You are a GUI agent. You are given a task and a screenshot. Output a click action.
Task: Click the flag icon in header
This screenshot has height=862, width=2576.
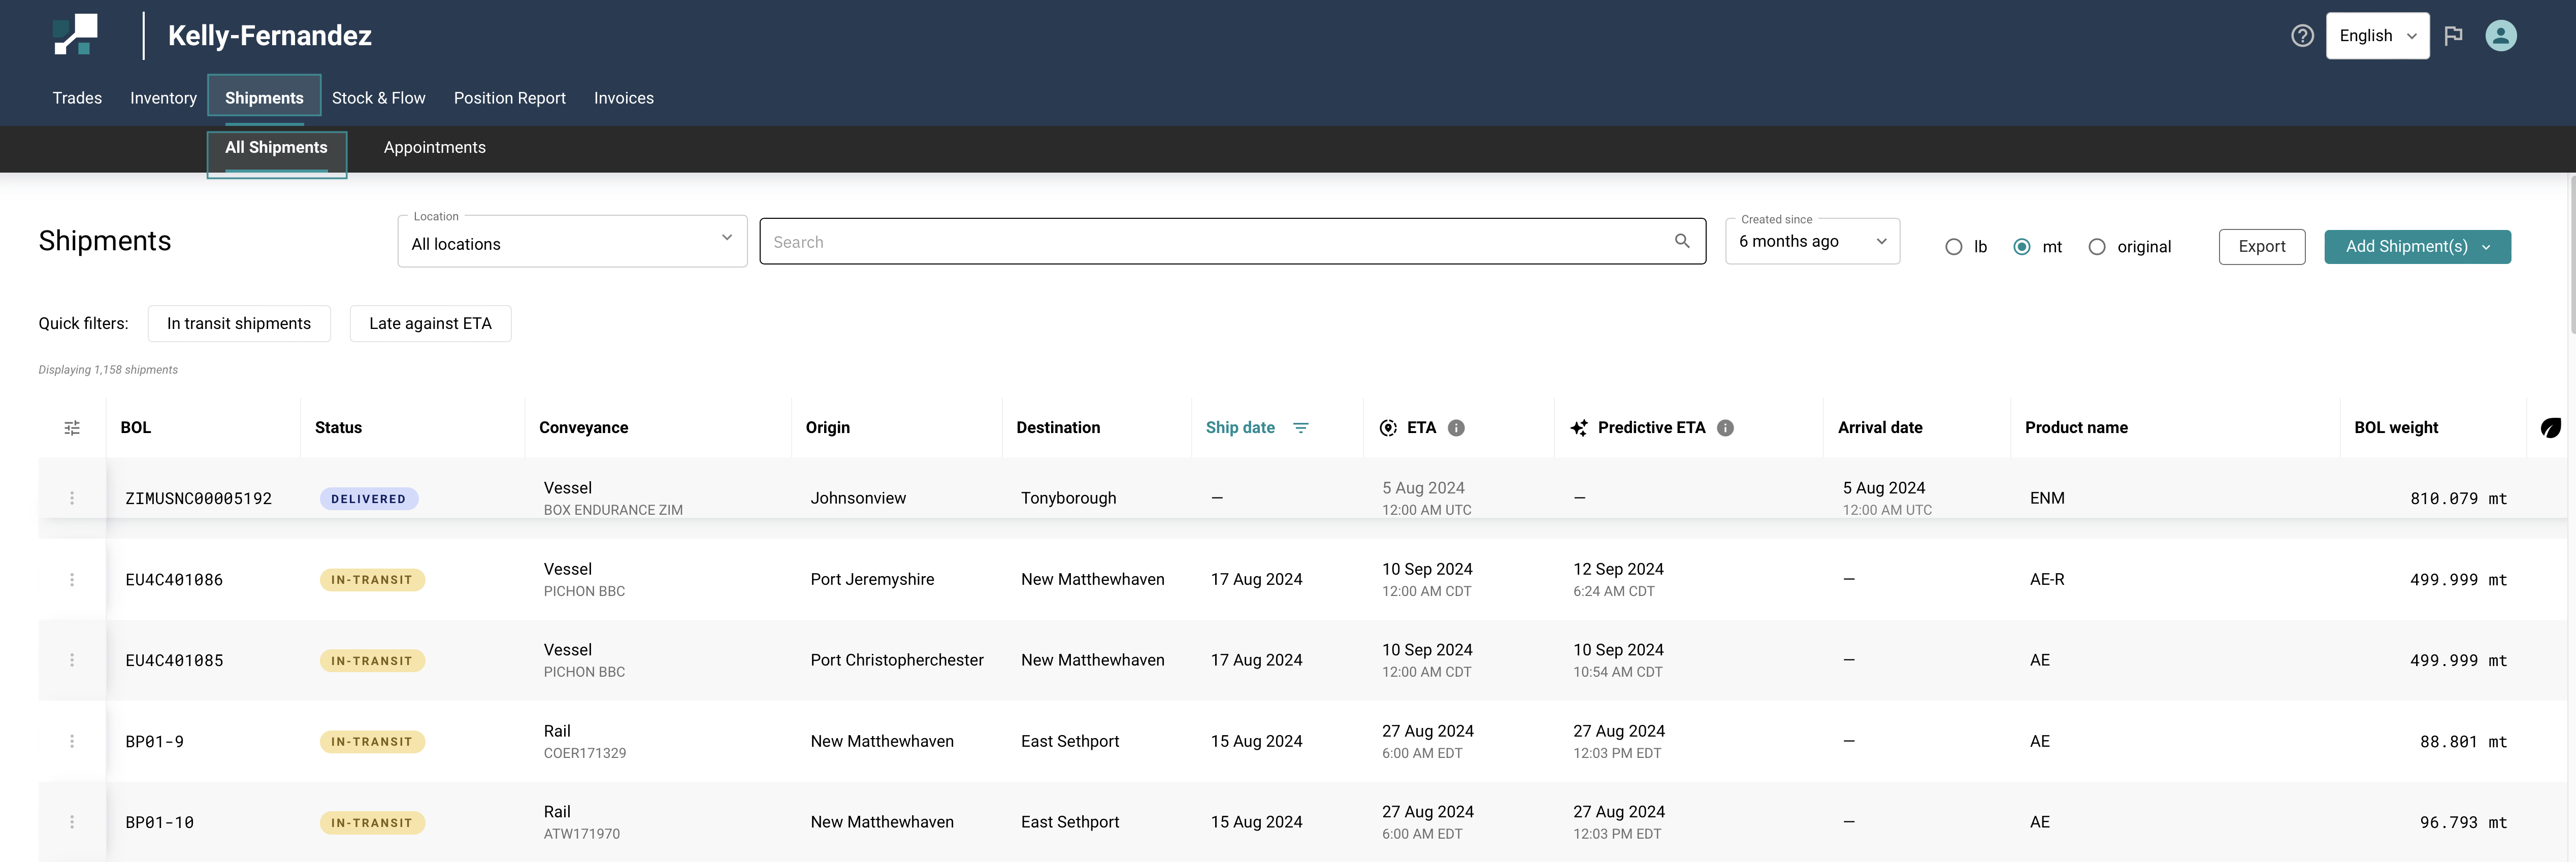click(2453, 36)
